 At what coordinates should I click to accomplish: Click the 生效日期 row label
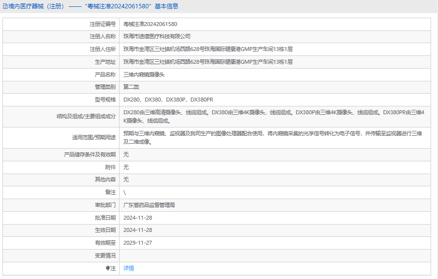click(105, 230)
